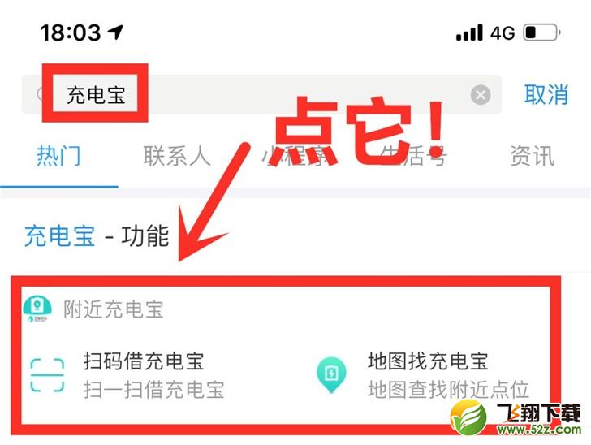591x445 pixels.
Task: Open 地图找充电宝 function
Action: (x=428, y=361)
